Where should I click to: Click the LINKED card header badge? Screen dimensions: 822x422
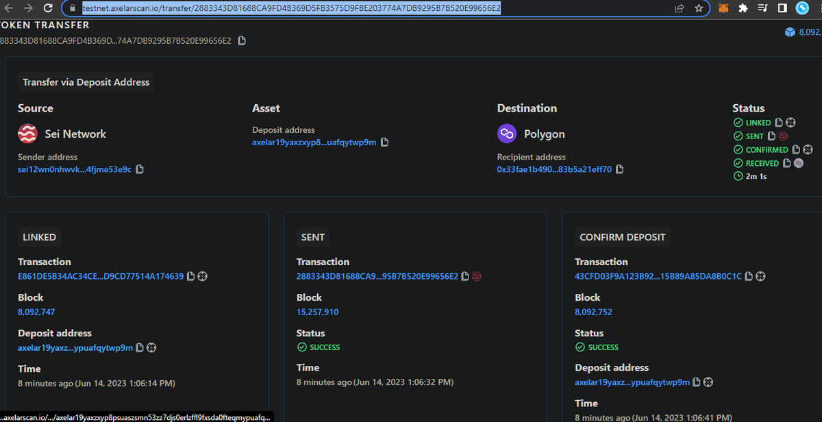[x=40, y=237]
